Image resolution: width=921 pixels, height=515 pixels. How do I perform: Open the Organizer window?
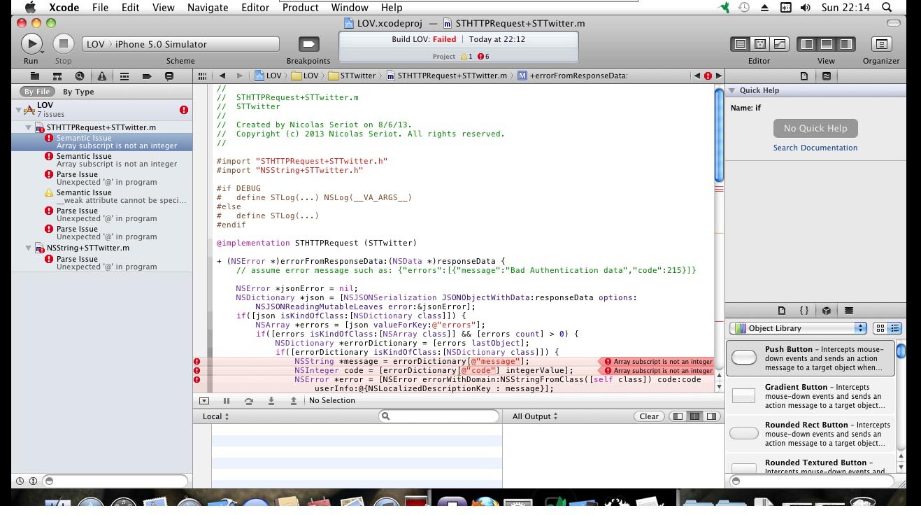pyautogui.click(x=881, y=44)
